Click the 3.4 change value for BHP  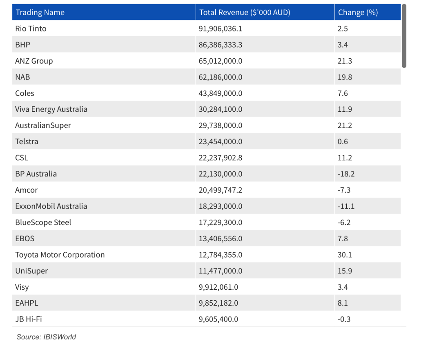343,45
